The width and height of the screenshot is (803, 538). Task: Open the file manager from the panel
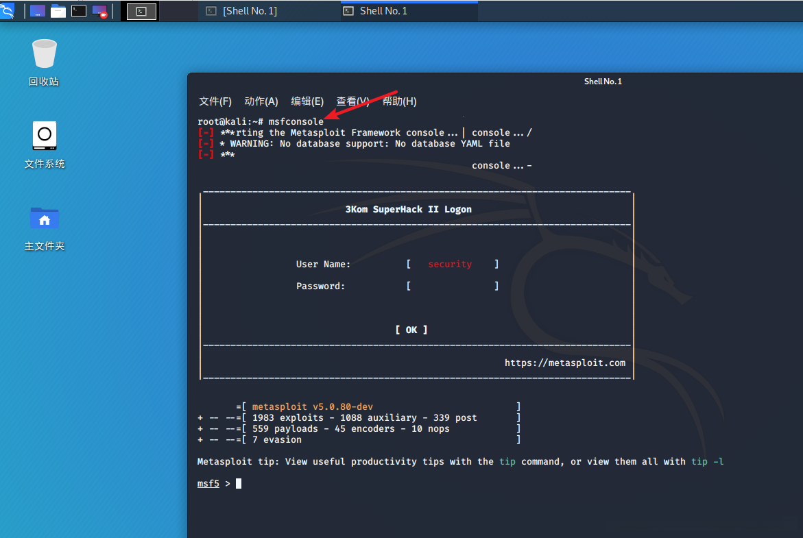[58, 11]
